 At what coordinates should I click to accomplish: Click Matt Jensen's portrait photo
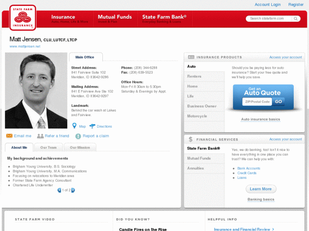(36, 90)
